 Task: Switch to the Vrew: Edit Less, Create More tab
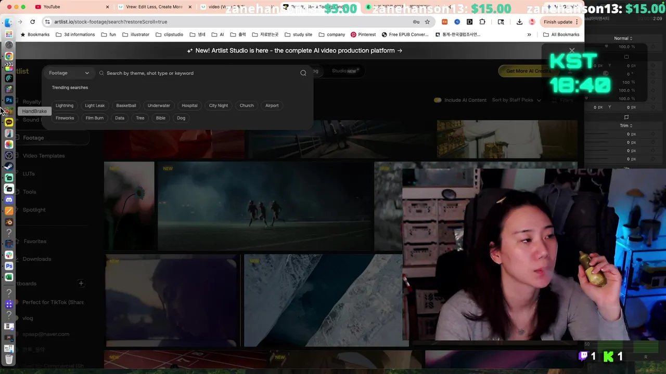156,7
